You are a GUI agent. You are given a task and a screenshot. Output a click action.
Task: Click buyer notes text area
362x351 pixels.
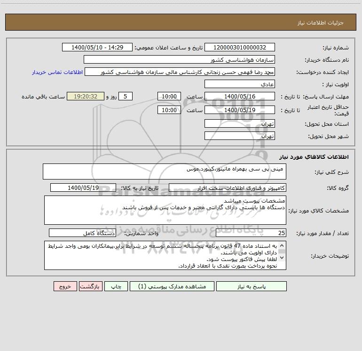pyautogui.click(x=165, y=255)
